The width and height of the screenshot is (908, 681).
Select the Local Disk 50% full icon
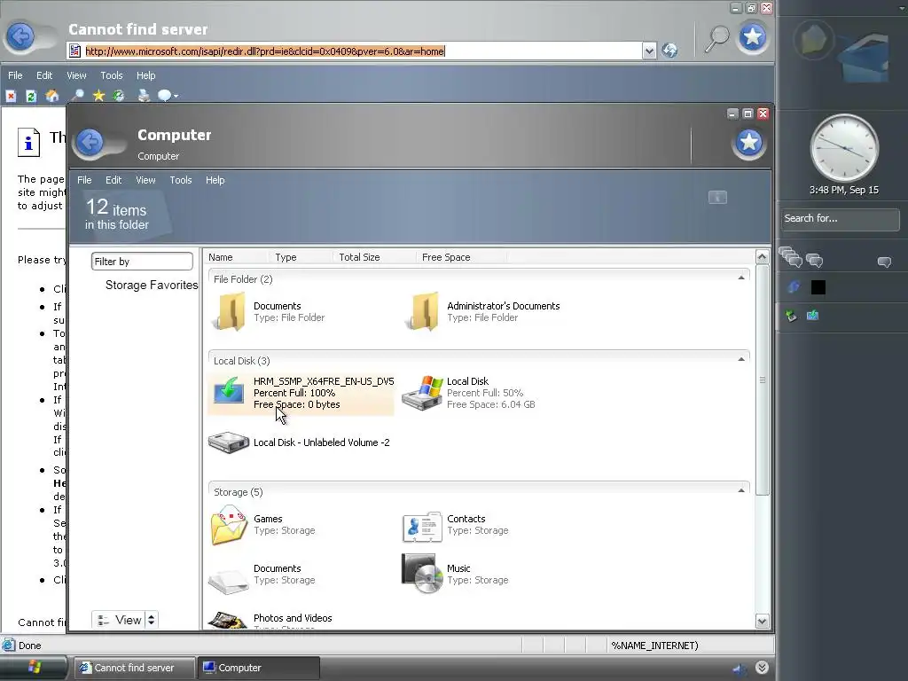coord(423,393)
